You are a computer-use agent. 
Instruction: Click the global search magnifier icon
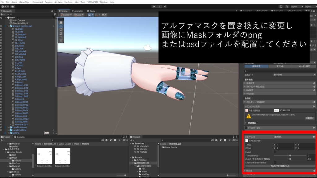click(x=287, y=7)
